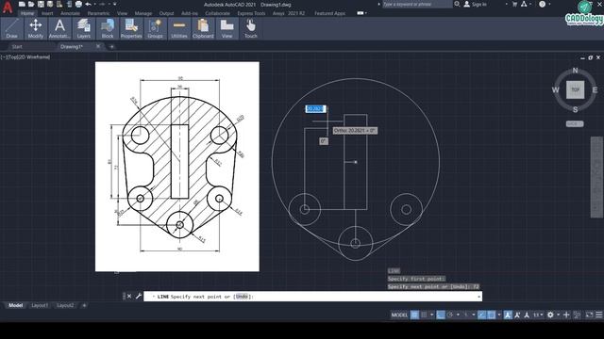604x339 pixels.
Task: Click the TOP face of the ViewCube
Action: [575, 89]
